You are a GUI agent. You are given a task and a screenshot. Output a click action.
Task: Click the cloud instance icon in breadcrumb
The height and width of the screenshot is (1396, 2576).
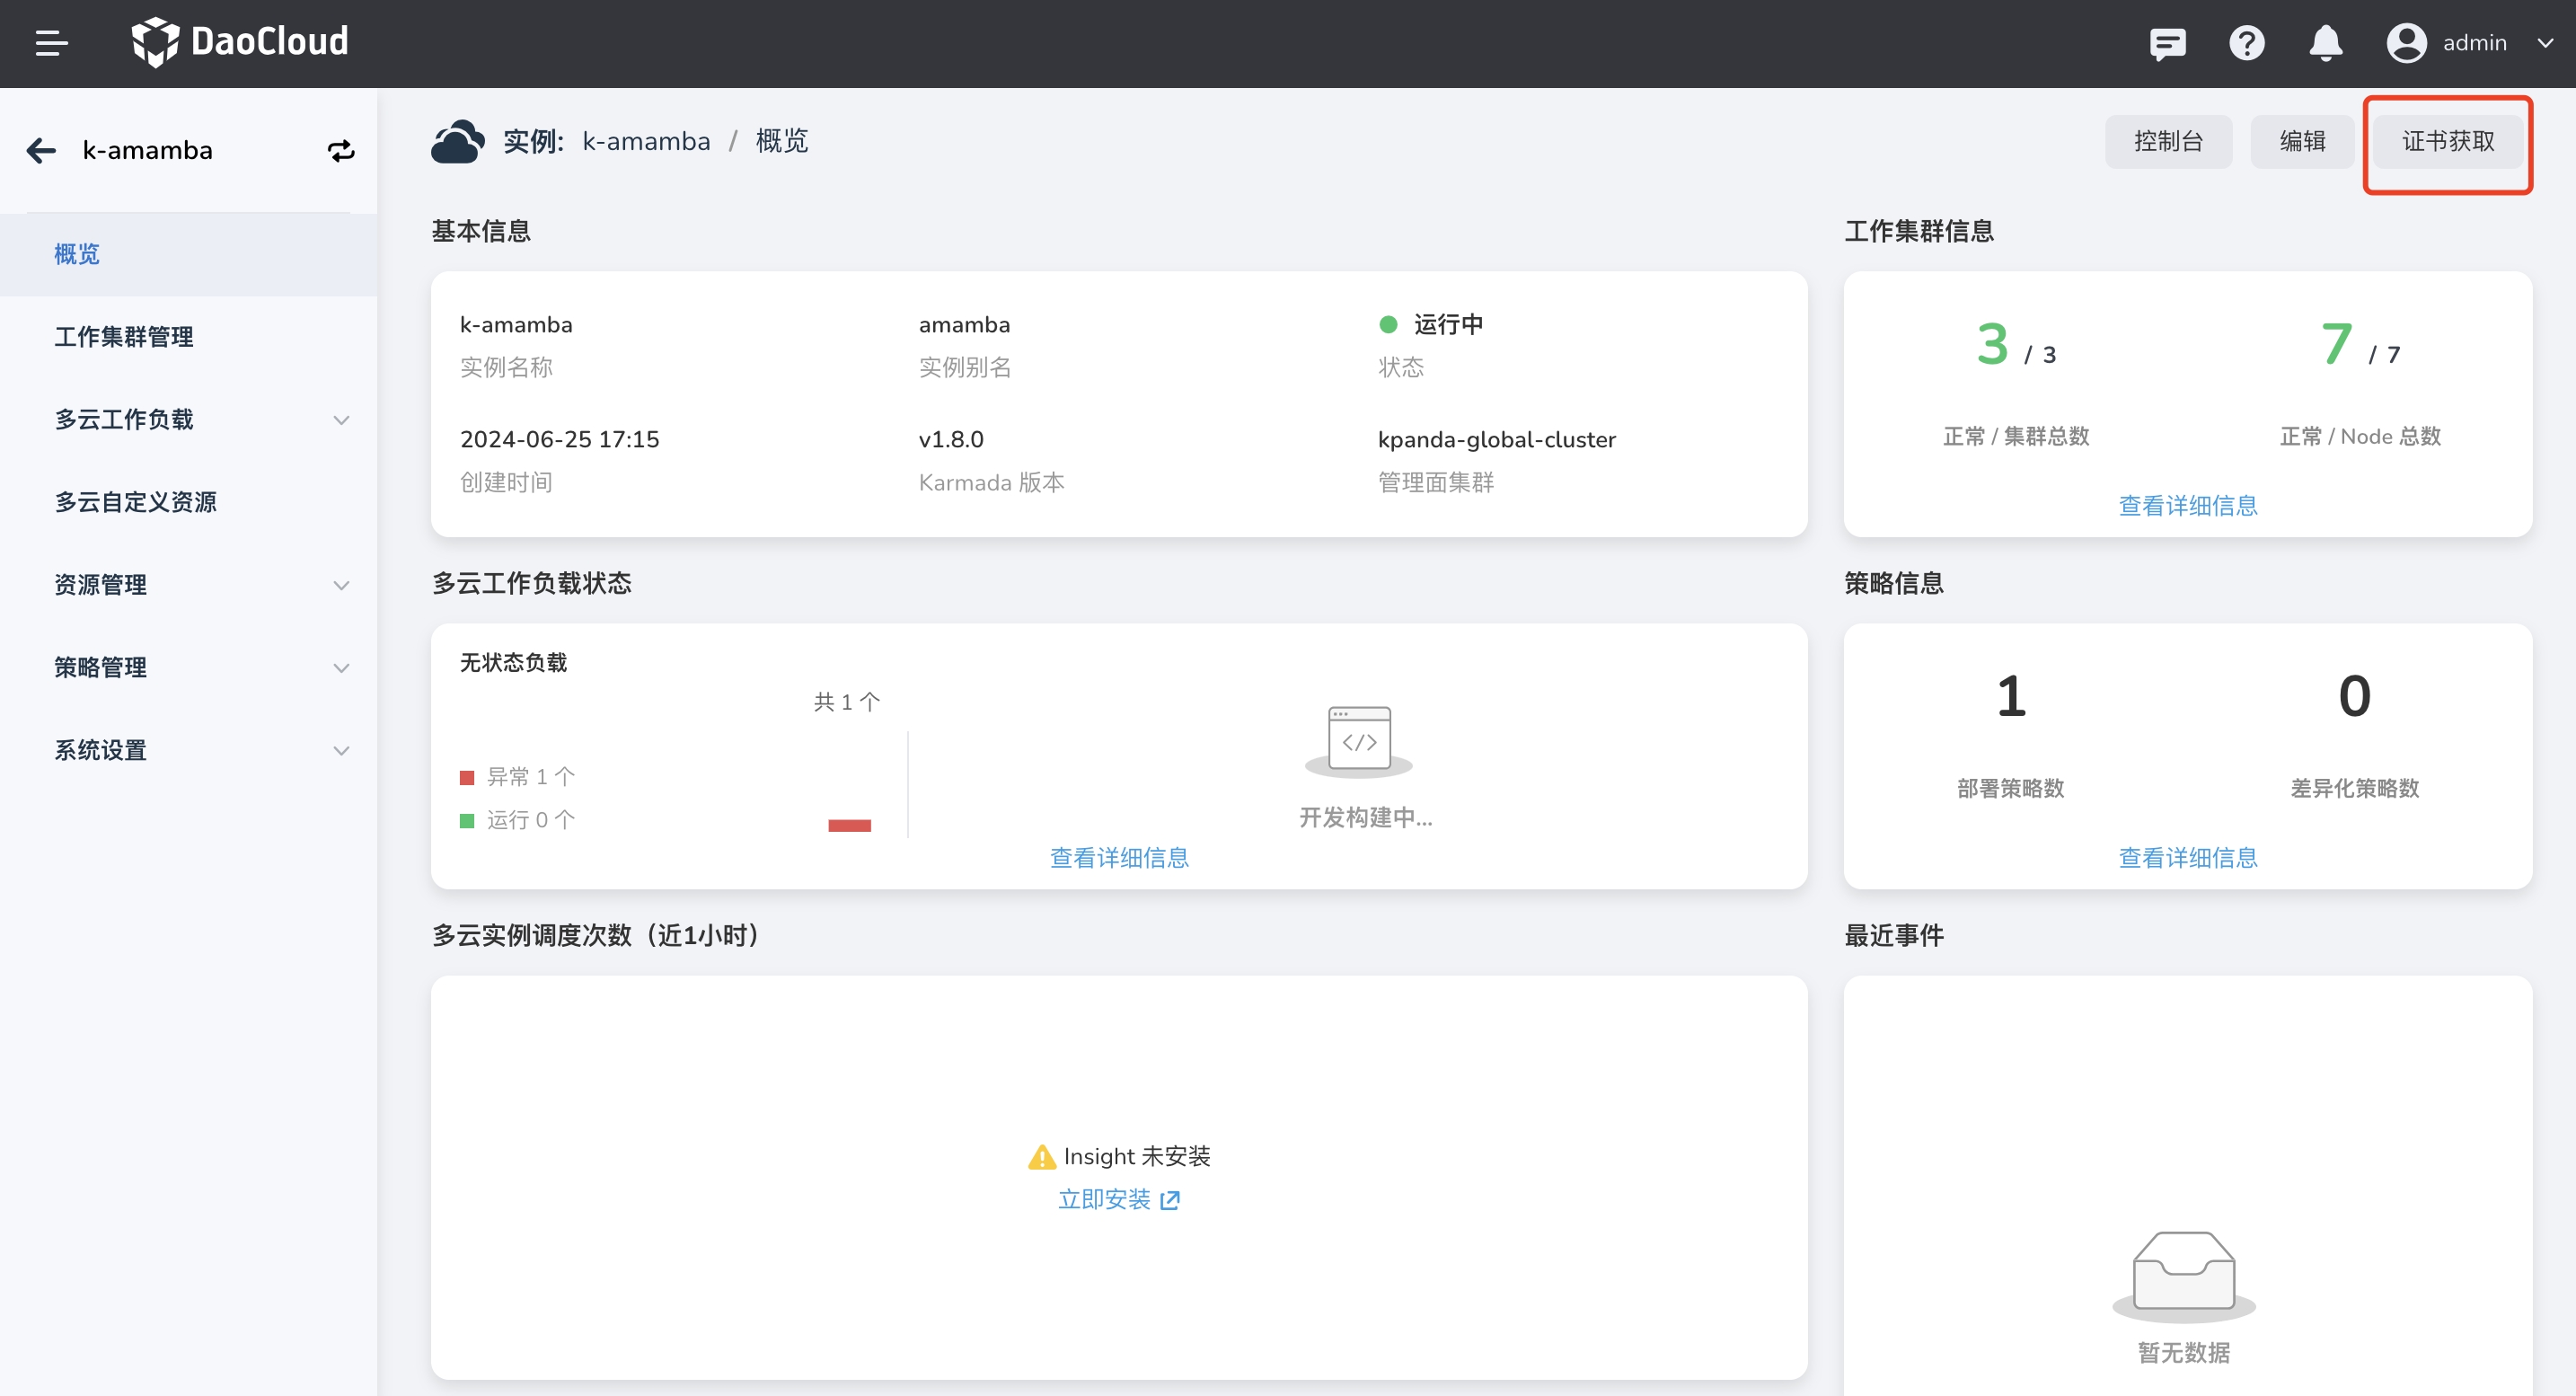coord(458,142)
